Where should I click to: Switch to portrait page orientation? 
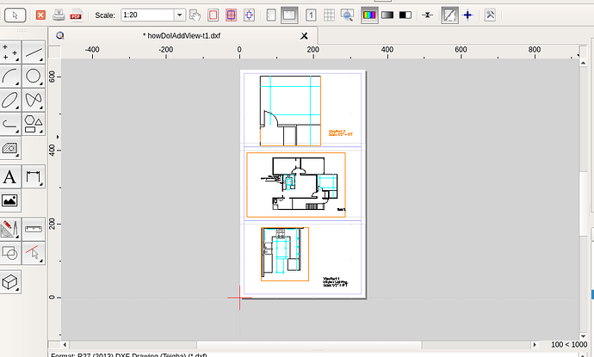tap(271, 15)
